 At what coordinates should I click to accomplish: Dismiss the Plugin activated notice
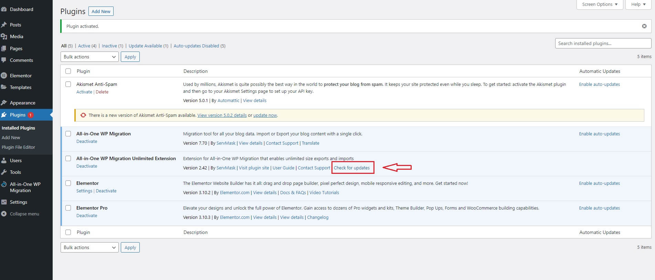click(x=644, y=26)
